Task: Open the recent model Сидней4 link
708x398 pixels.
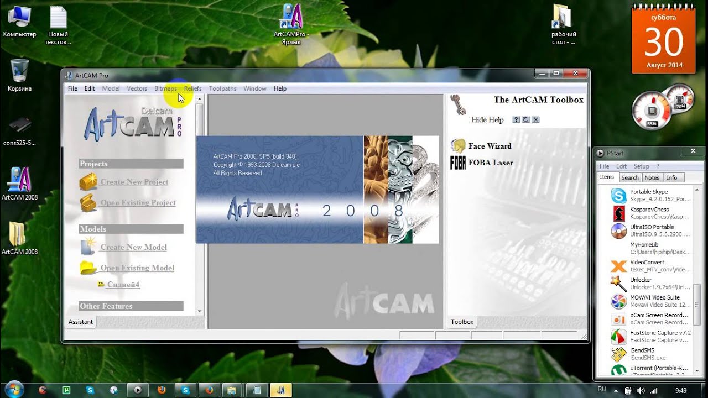Action: 123,285
